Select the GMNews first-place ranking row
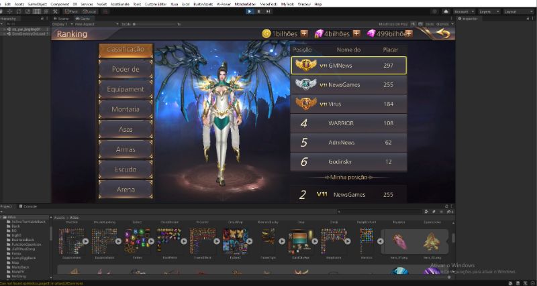Screen dimensions: 537x286 (x=348, y=65)
